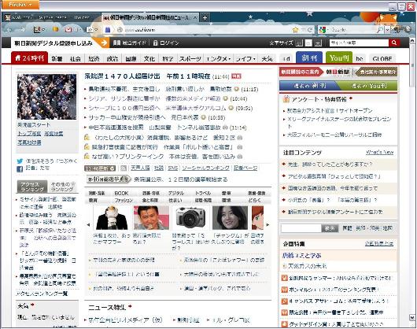
Task: Open headline about サッカー中山雅史 retirement
Action: coord(143,117)
